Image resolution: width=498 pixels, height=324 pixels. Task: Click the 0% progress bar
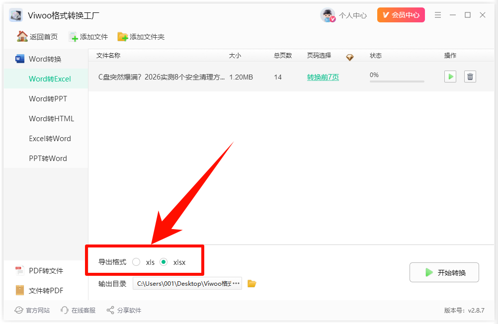tap(397, 81)
